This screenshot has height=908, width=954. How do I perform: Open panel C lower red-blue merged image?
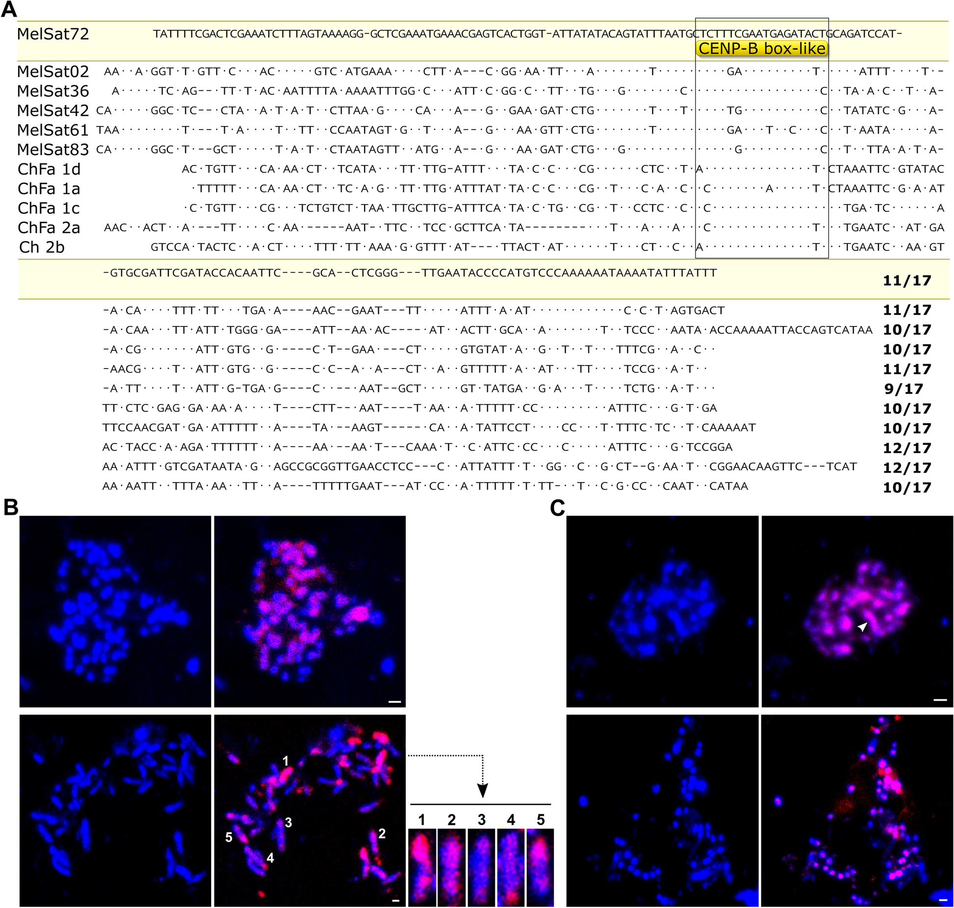[x=857, y=810]
